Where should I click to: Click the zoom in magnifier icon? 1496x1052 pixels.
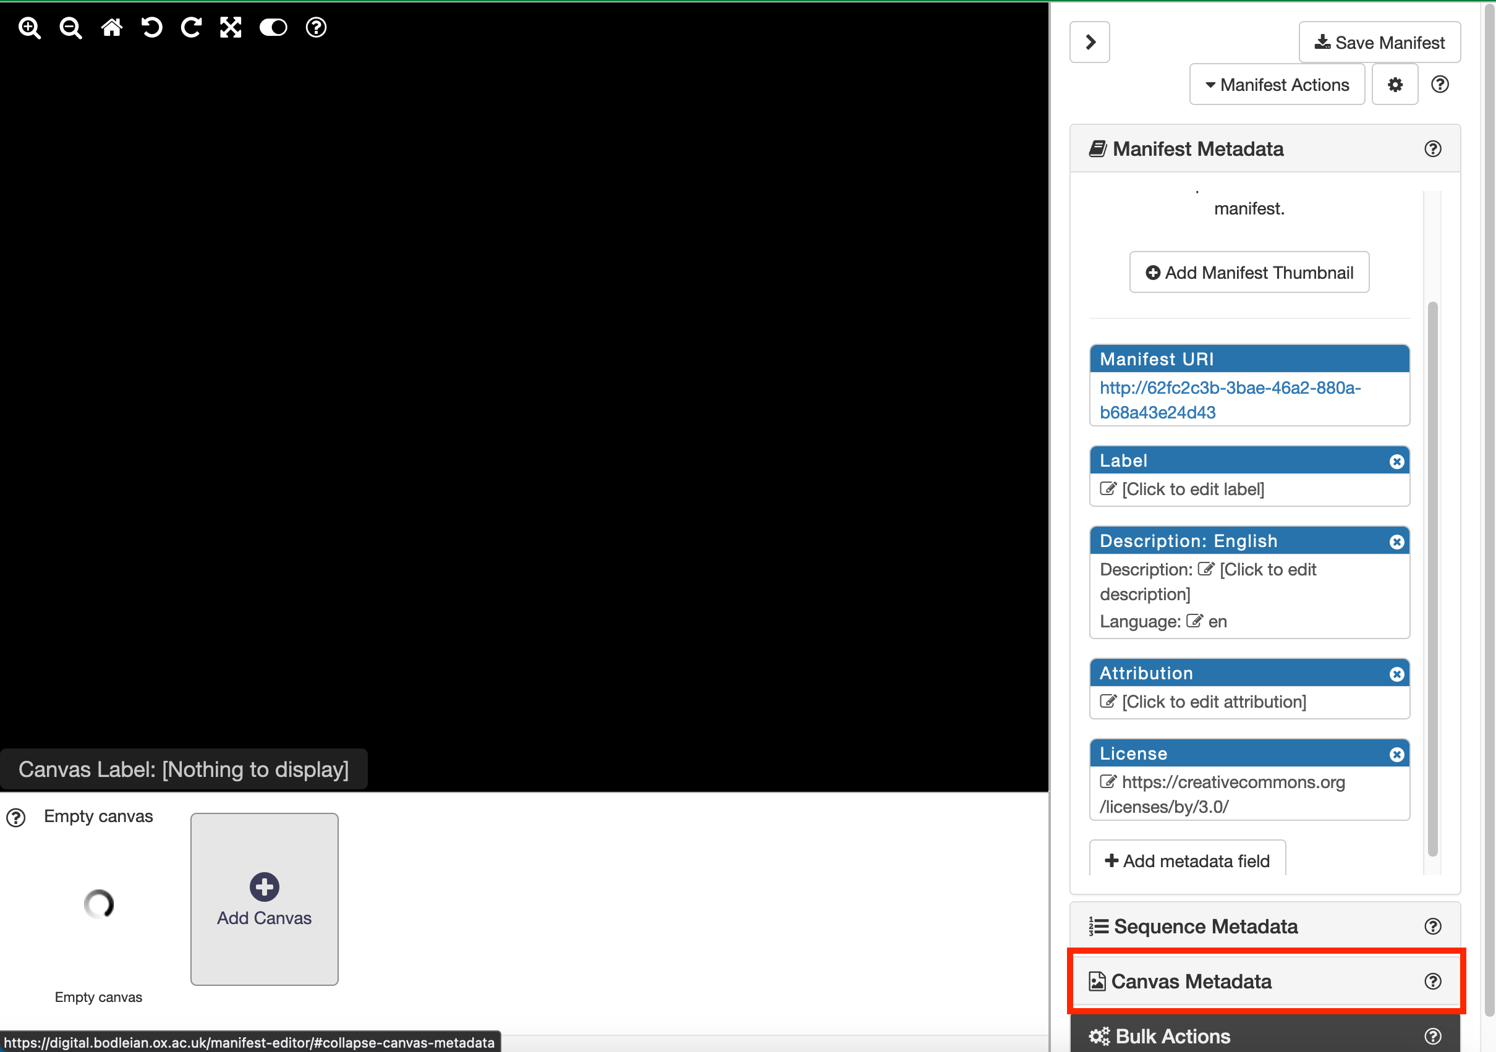coord(29,28)
